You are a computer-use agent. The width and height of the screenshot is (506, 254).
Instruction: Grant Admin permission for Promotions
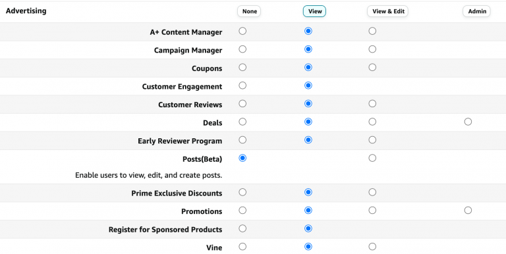pyautogui.click(x=468, y=210)
